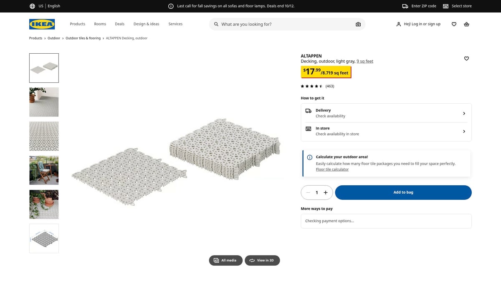Click globe icon for country selection
This screenshot has height=281, width=501.
tap(32, 6)
